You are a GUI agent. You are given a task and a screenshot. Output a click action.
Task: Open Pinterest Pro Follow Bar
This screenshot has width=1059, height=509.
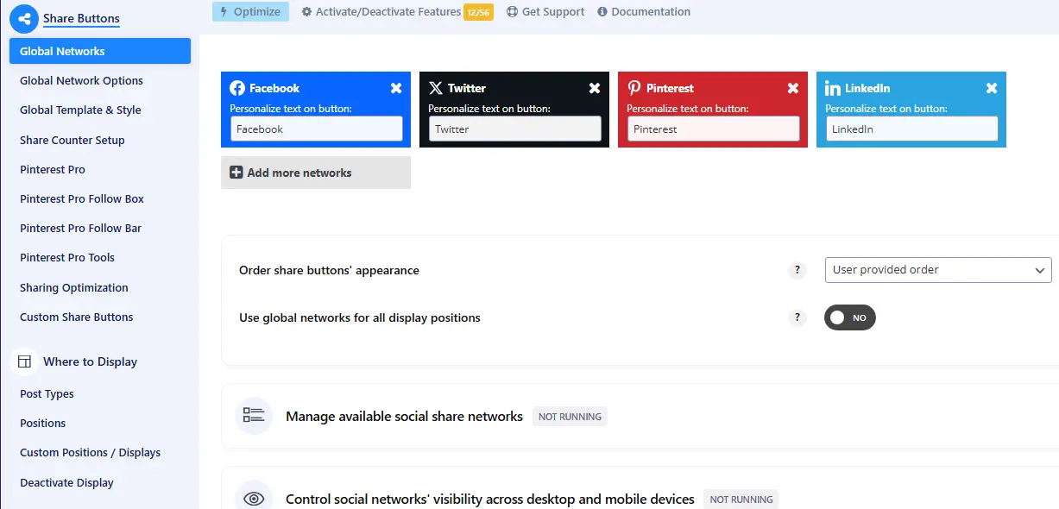pos(81,228)
